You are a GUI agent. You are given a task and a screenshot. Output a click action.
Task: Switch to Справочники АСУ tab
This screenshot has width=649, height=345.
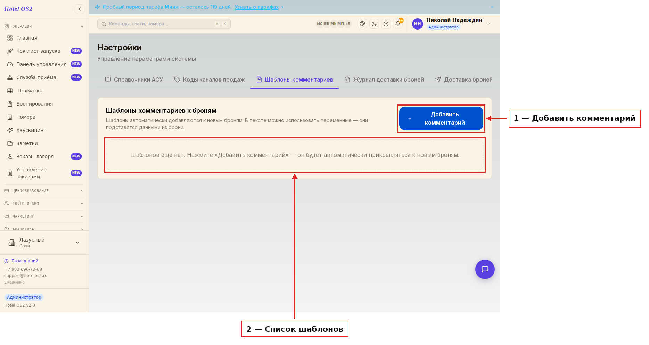[134, 80]
